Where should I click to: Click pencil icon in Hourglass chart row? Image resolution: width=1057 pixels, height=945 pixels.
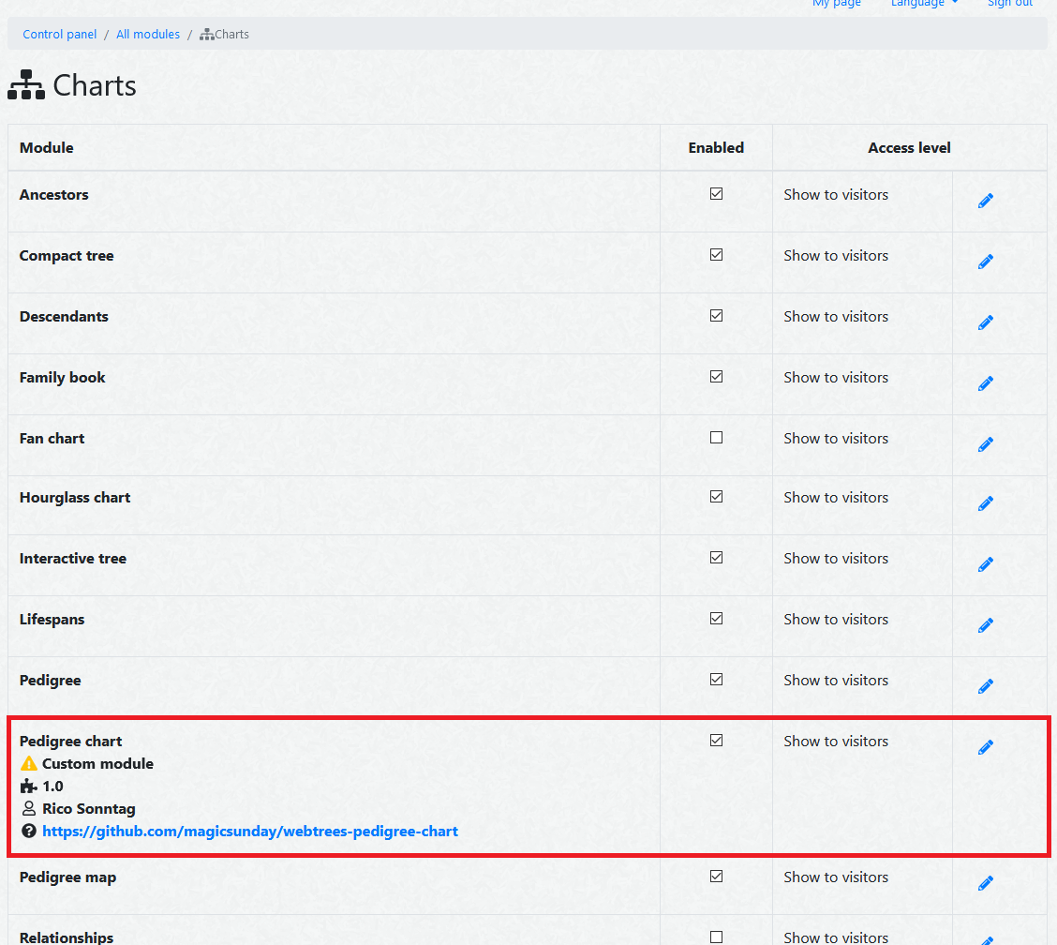click(x=986, y=503)
